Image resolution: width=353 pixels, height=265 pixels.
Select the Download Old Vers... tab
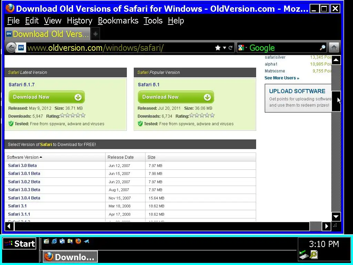48,34
